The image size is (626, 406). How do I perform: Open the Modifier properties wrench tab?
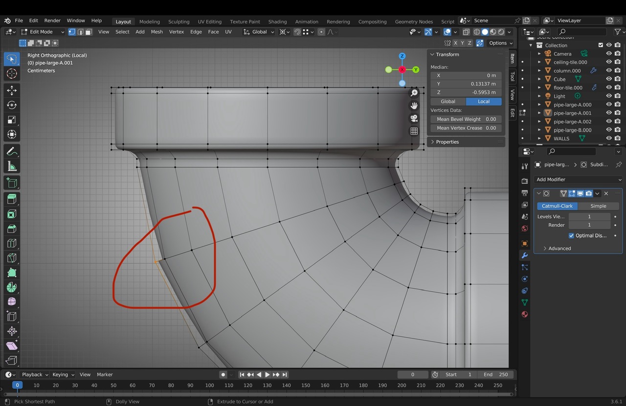525,256
